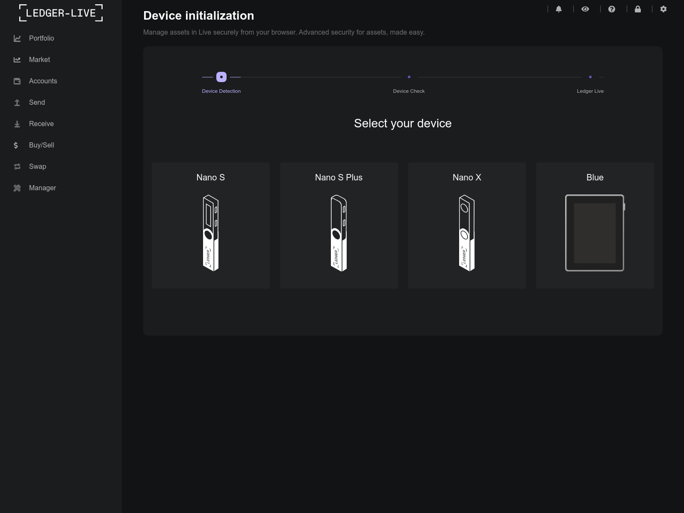
Task: Click the Device Detection step label
Action: click(x=221, y=91)
